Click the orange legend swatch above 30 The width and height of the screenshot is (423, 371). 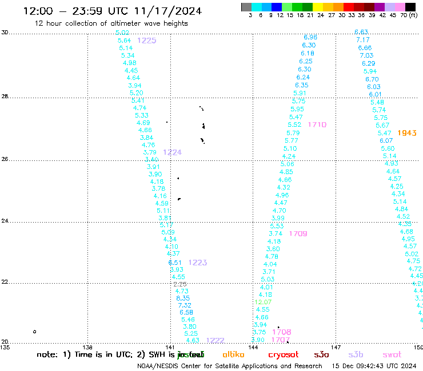click(x=338, y=7)
